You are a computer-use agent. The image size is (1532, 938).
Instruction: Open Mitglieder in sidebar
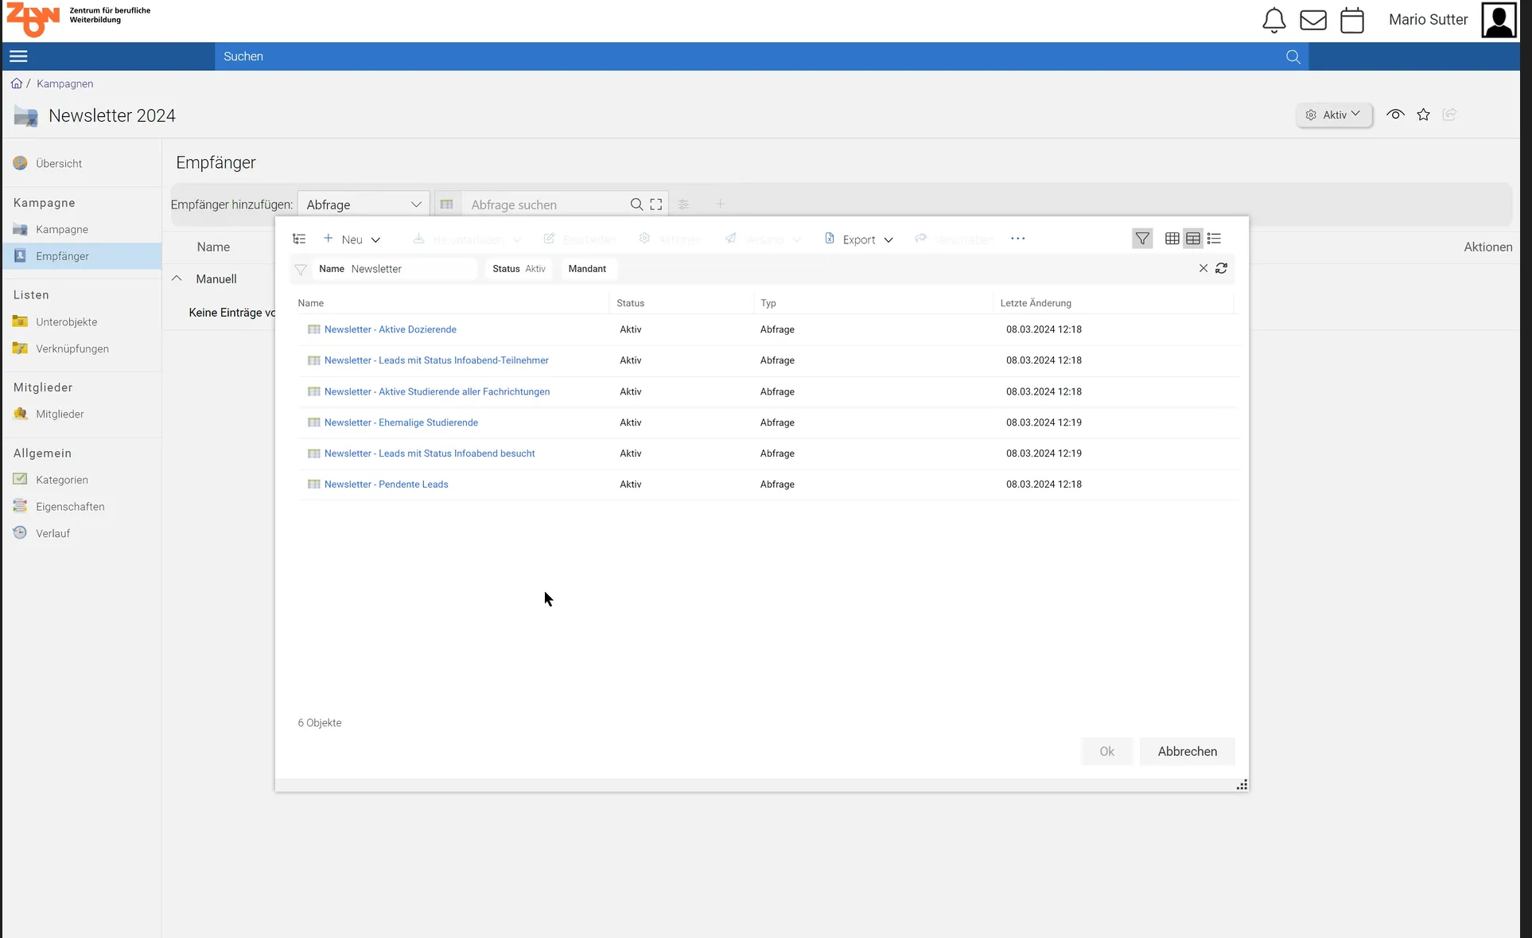[x=60, y=415]
